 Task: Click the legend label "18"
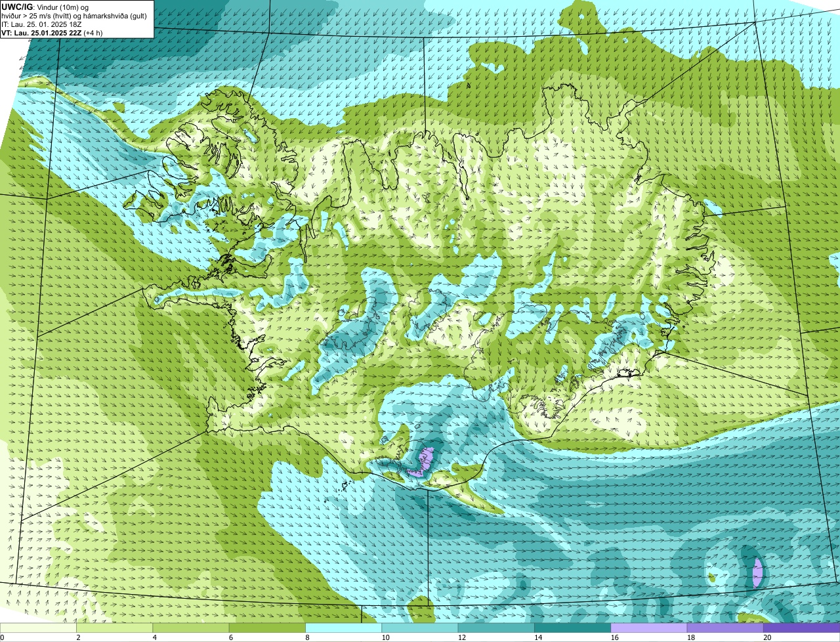[x=691, y=637]
